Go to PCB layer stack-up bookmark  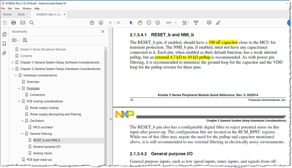39,160
